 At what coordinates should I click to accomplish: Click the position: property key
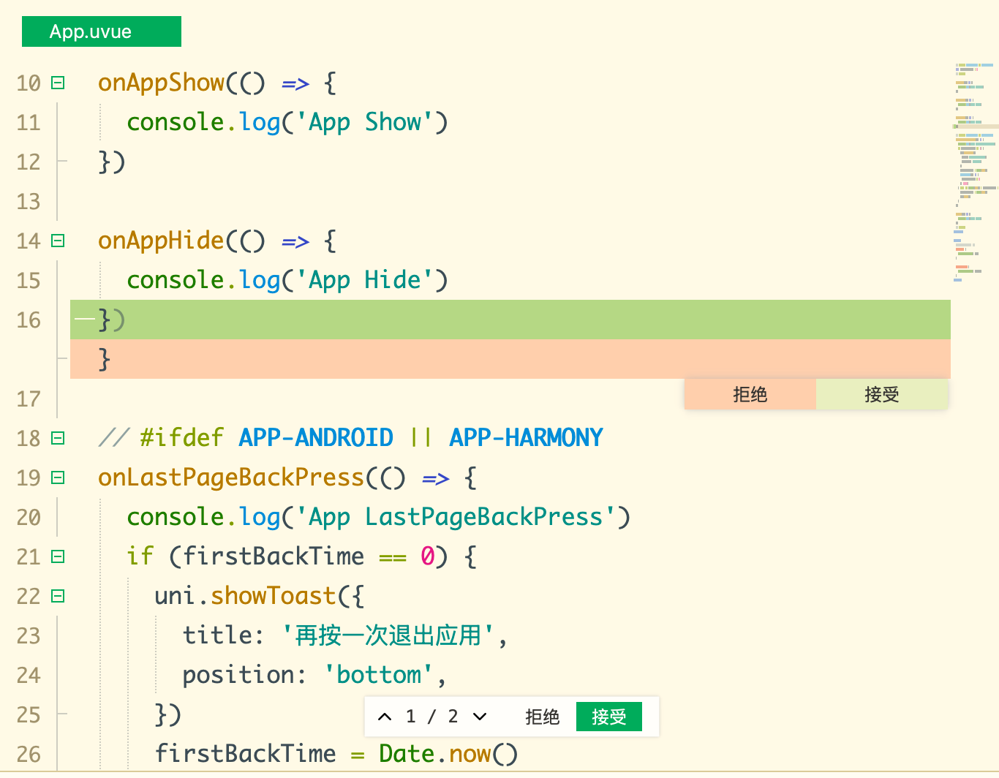click(245, 675)
